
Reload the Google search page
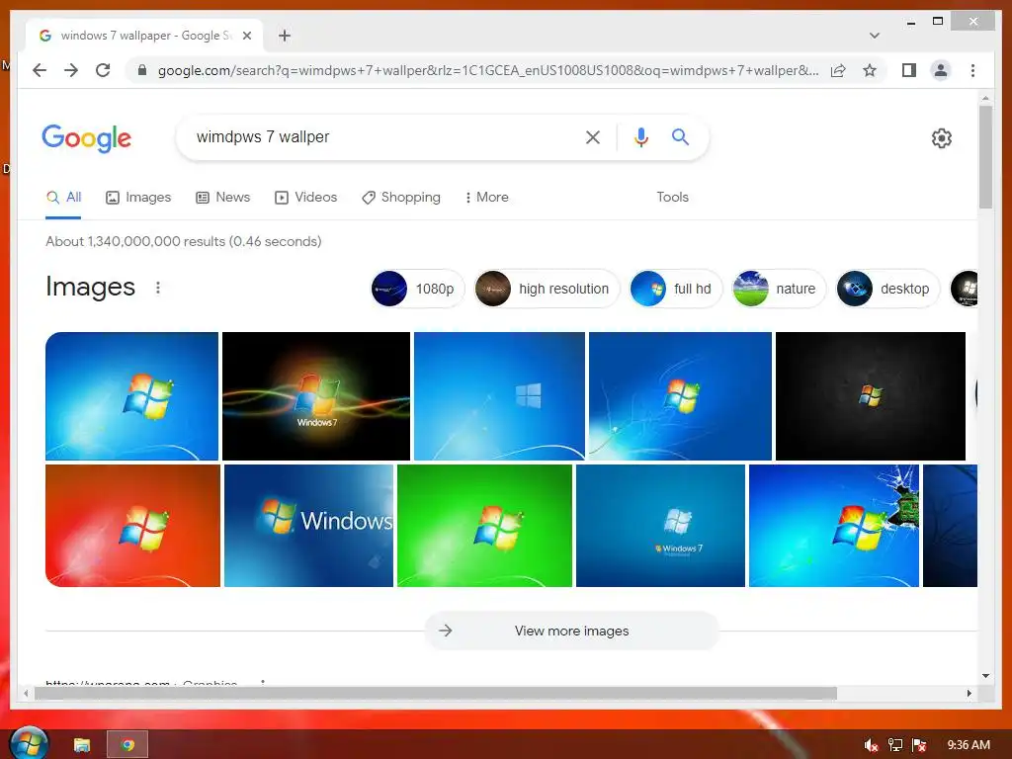click(x=103, y=70)
